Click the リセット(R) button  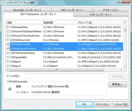coord(121,104)
